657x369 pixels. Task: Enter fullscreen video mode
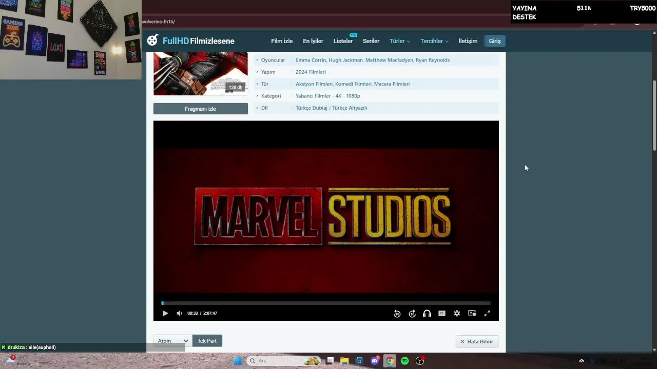487,313
